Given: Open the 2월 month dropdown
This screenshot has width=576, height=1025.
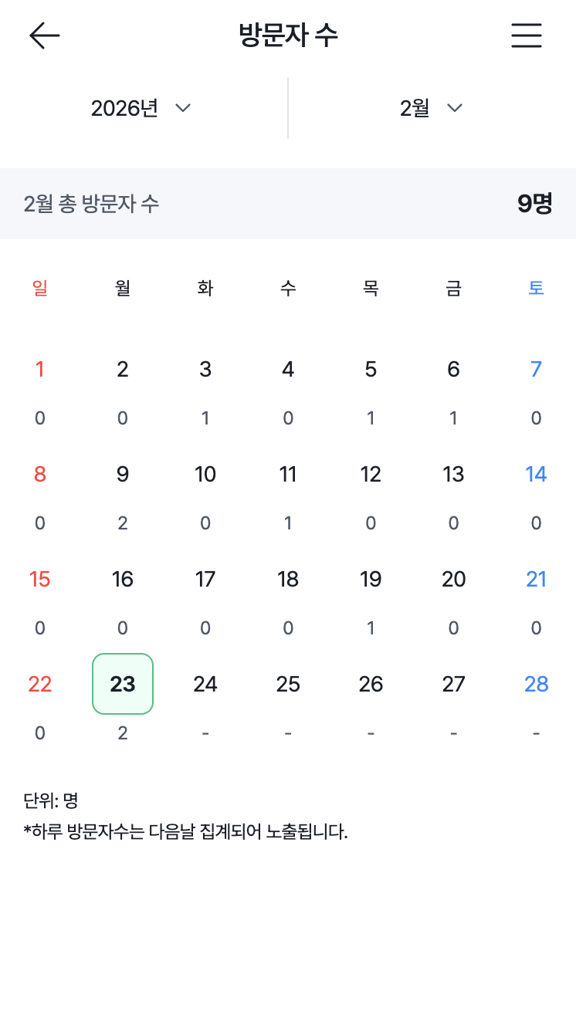Looking at the screenshot, I should coord(431,108).
